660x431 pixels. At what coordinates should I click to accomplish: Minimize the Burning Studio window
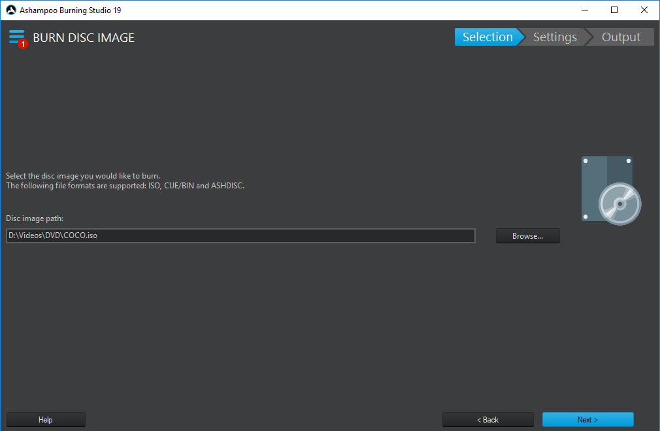click(585, 10)
